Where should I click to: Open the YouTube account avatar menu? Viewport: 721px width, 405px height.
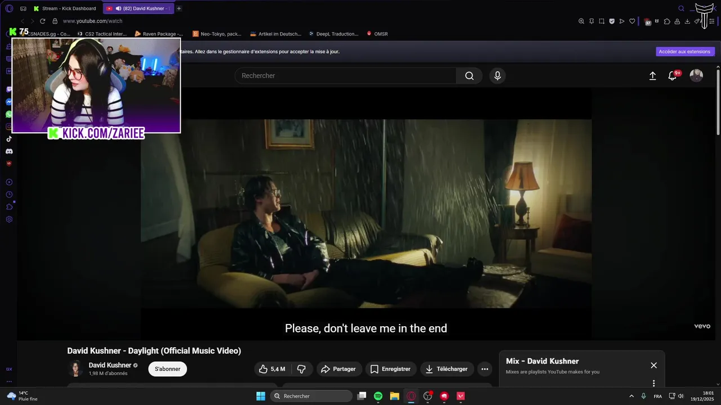coord(696,76)
